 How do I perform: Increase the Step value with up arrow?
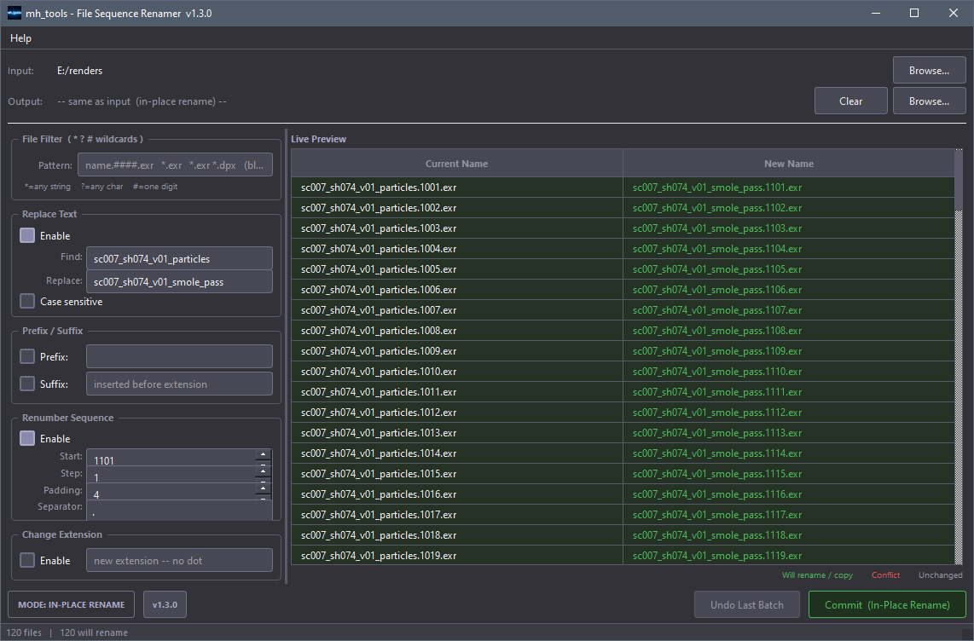pyautogui.click(x=264, y=471)
